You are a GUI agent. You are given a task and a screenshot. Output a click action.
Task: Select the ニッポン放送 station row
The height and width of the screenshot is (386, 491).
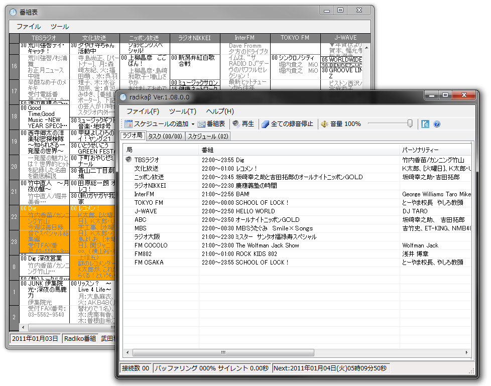(x=297, y=177)
